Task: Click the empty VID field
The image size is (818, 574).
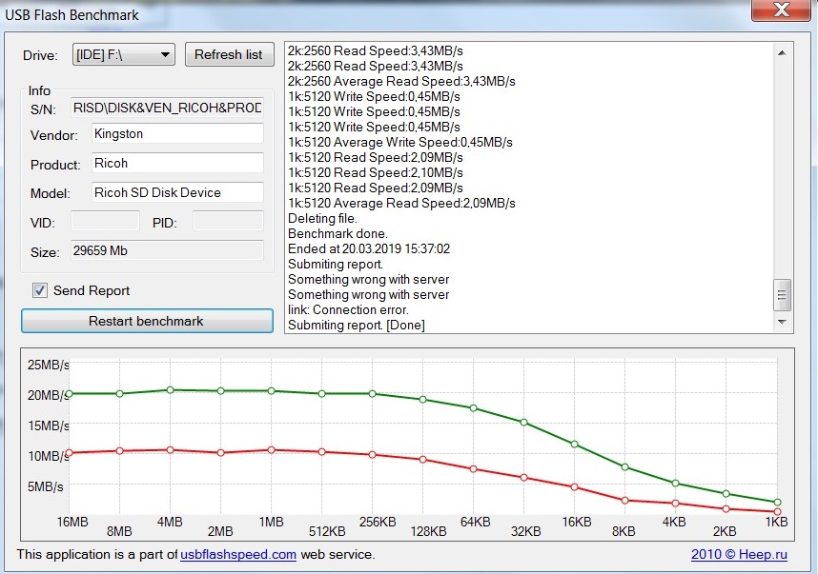Action: coord(106,222)
